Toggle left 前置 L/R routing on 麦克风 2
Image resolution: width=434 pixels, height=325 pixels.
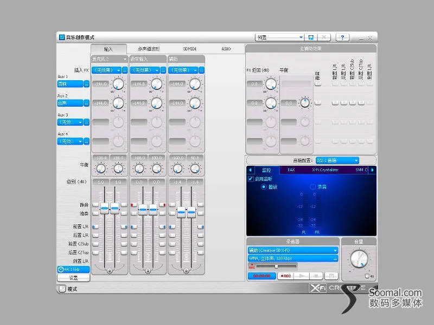[x=95, y=227]
